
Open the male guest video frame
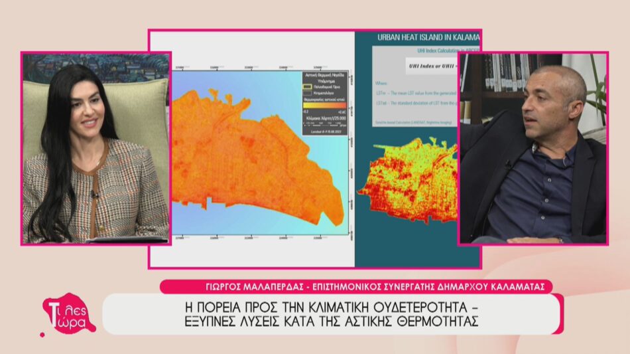click(533, 148)
